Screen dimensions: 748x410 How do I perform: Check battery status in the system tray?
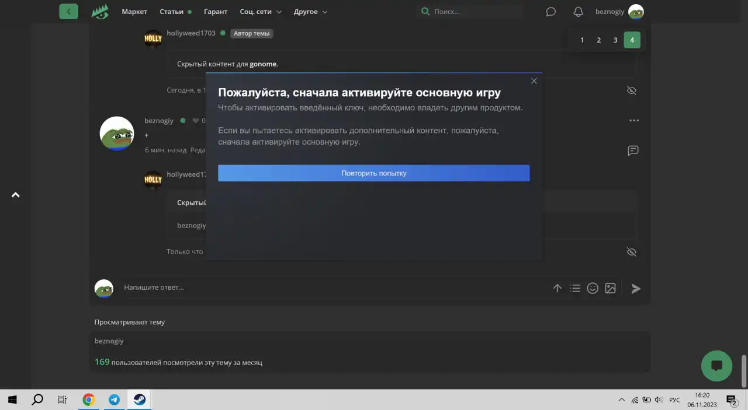click(647, 400)
